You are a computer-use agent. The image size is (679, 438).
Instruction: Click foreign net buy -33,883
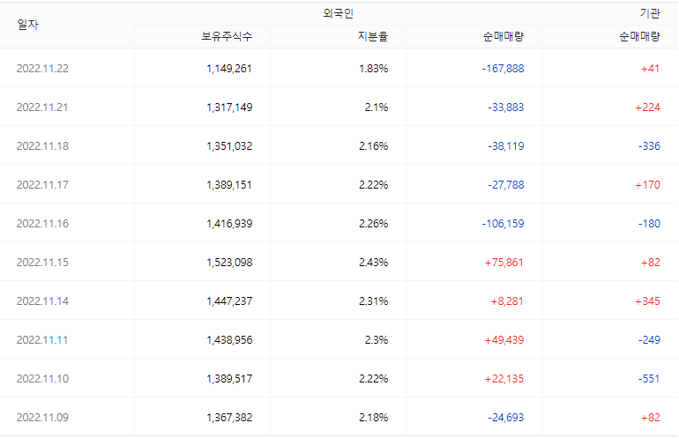click(506, 108)
